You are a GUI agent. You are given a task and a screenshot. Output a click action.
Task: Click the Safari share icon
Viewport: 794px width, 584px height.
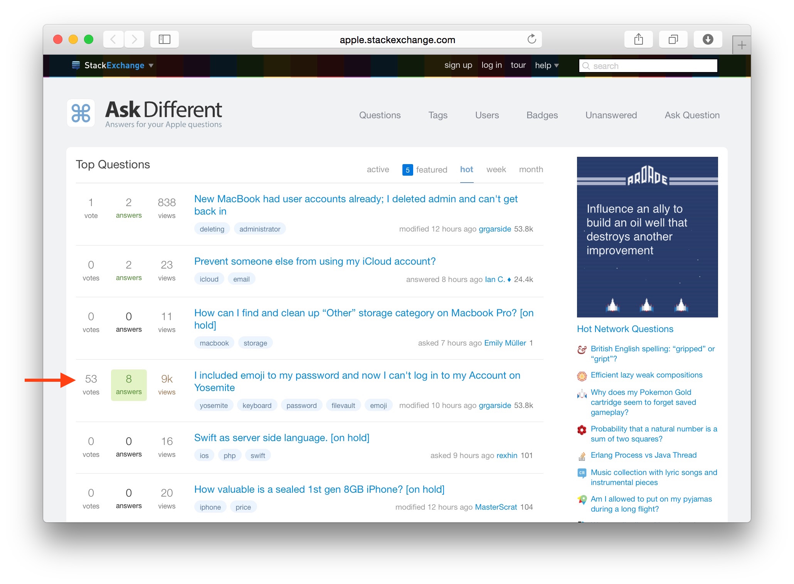tap(638, 39)
